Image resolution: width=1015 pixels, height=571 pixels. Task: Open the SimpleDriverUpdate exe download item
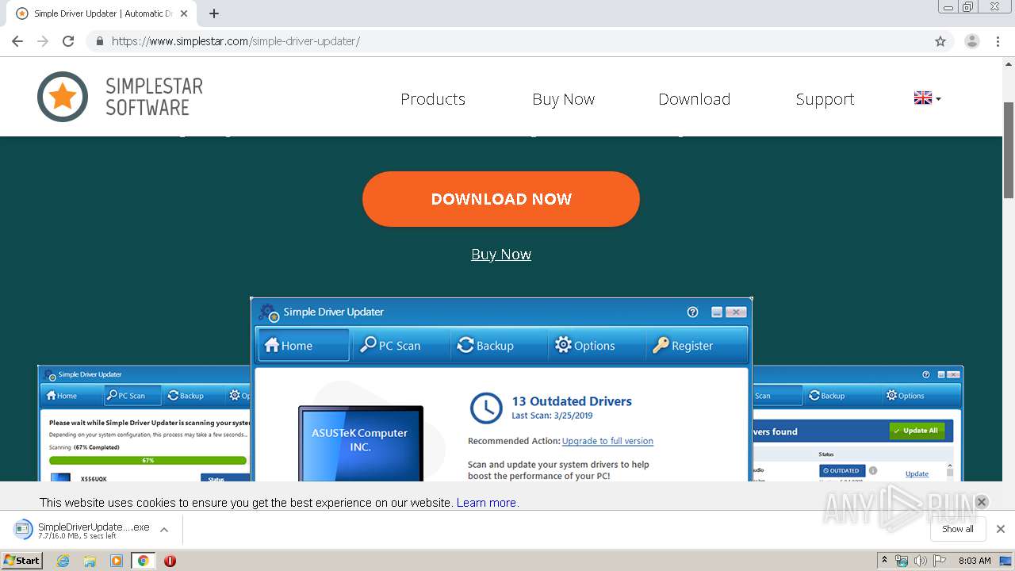click(x=84, y=530)
